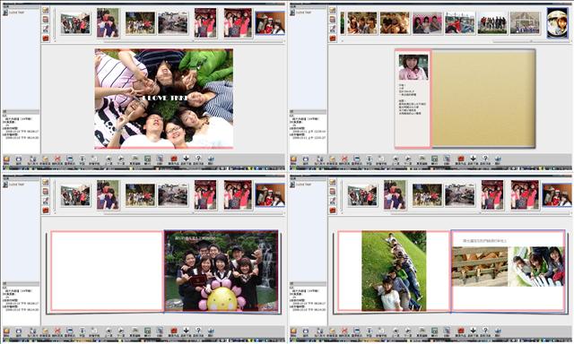Click the black down arrow icon in the beige cover window
The height and width of the screenshot is (344, 574).
(x=473, y=159)
